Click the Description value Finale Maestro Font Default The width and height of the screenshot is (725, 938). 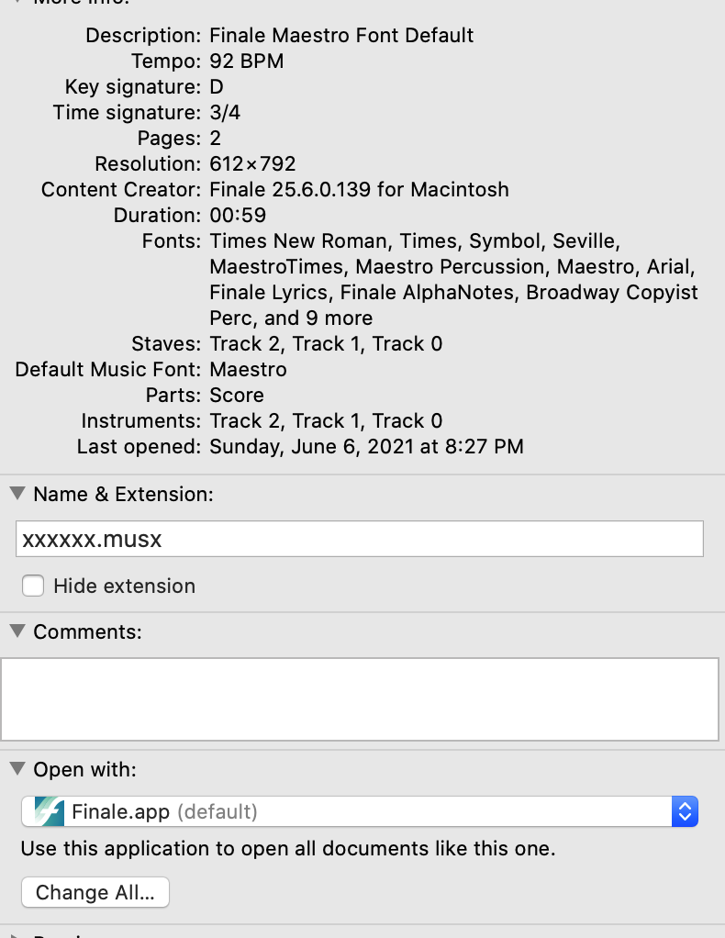tap(341, 36)
